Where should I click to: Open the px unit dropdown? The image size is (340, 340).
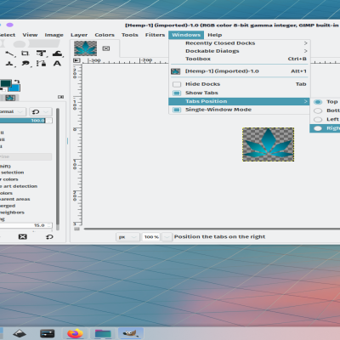[x=127, y=237]
